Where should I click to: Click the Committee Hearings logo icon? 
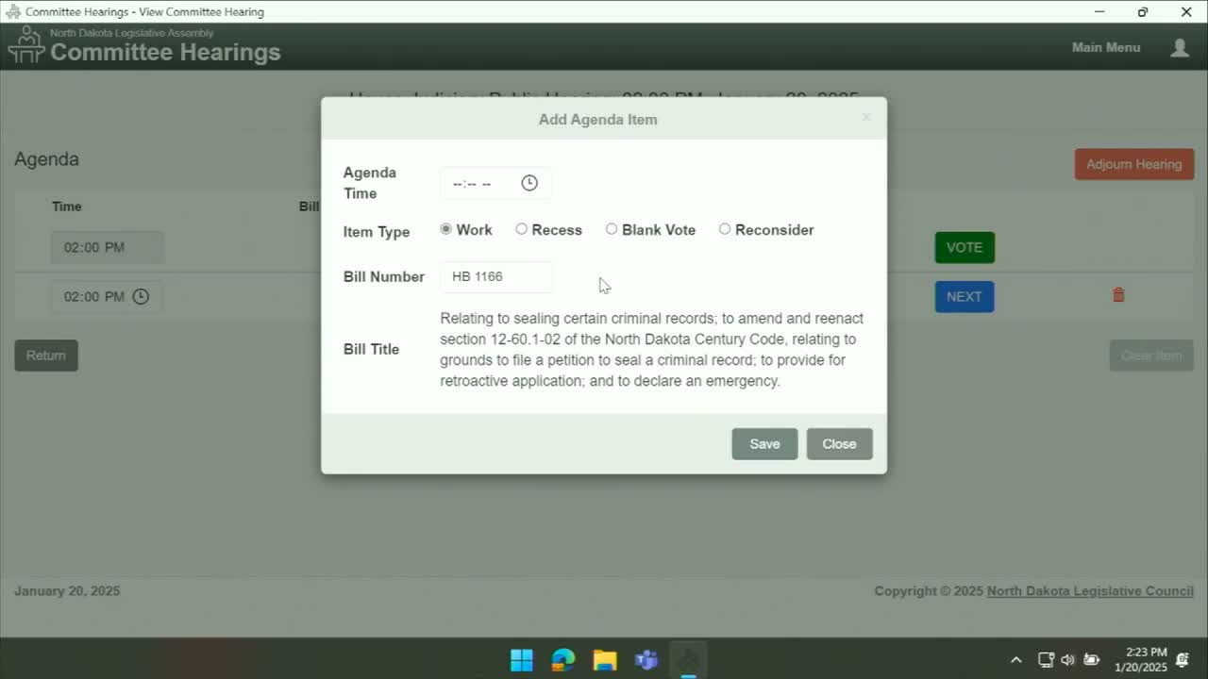coord(25,45)
